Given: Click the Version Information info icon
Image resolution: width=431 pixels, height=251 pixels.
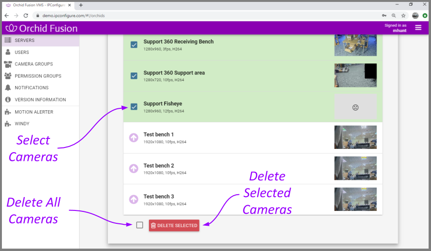Looking at the screenshot, I should (8, 100).
